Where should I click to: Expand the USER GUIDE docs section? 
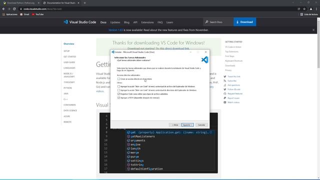pos(69,62)
